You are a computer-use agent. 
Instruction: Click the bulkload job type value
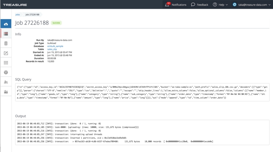(52, 43)
